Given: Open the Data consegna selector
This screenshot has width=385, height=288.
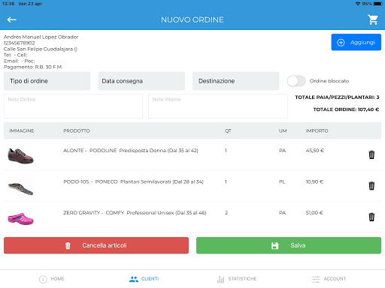Looking at the screenshot, I should (x=141, y=81).
